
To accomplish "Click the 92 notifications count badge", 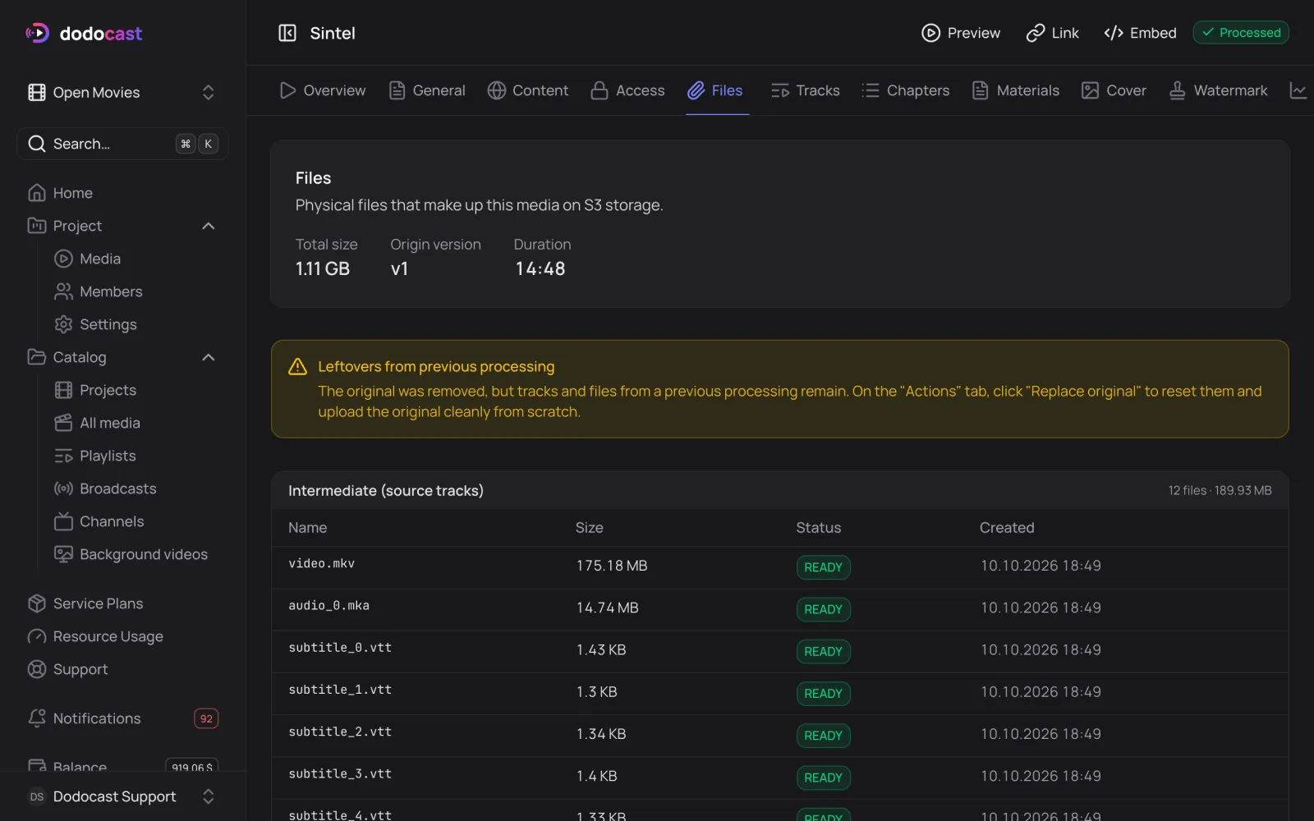I will click(x=206, y=718).
